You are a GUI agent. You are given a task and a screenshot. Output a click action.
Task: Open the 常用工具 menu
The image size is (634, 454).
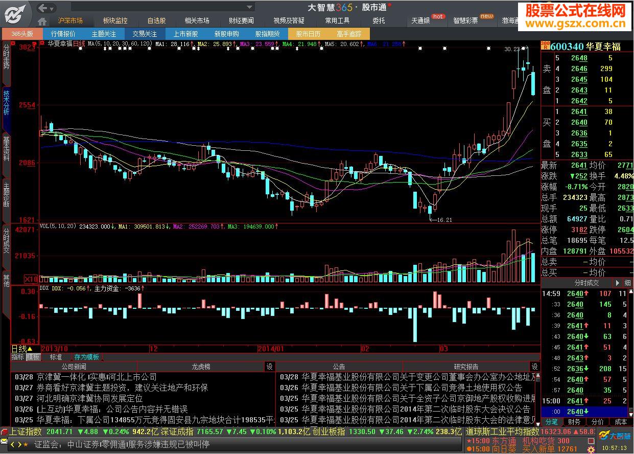(337, 21)
